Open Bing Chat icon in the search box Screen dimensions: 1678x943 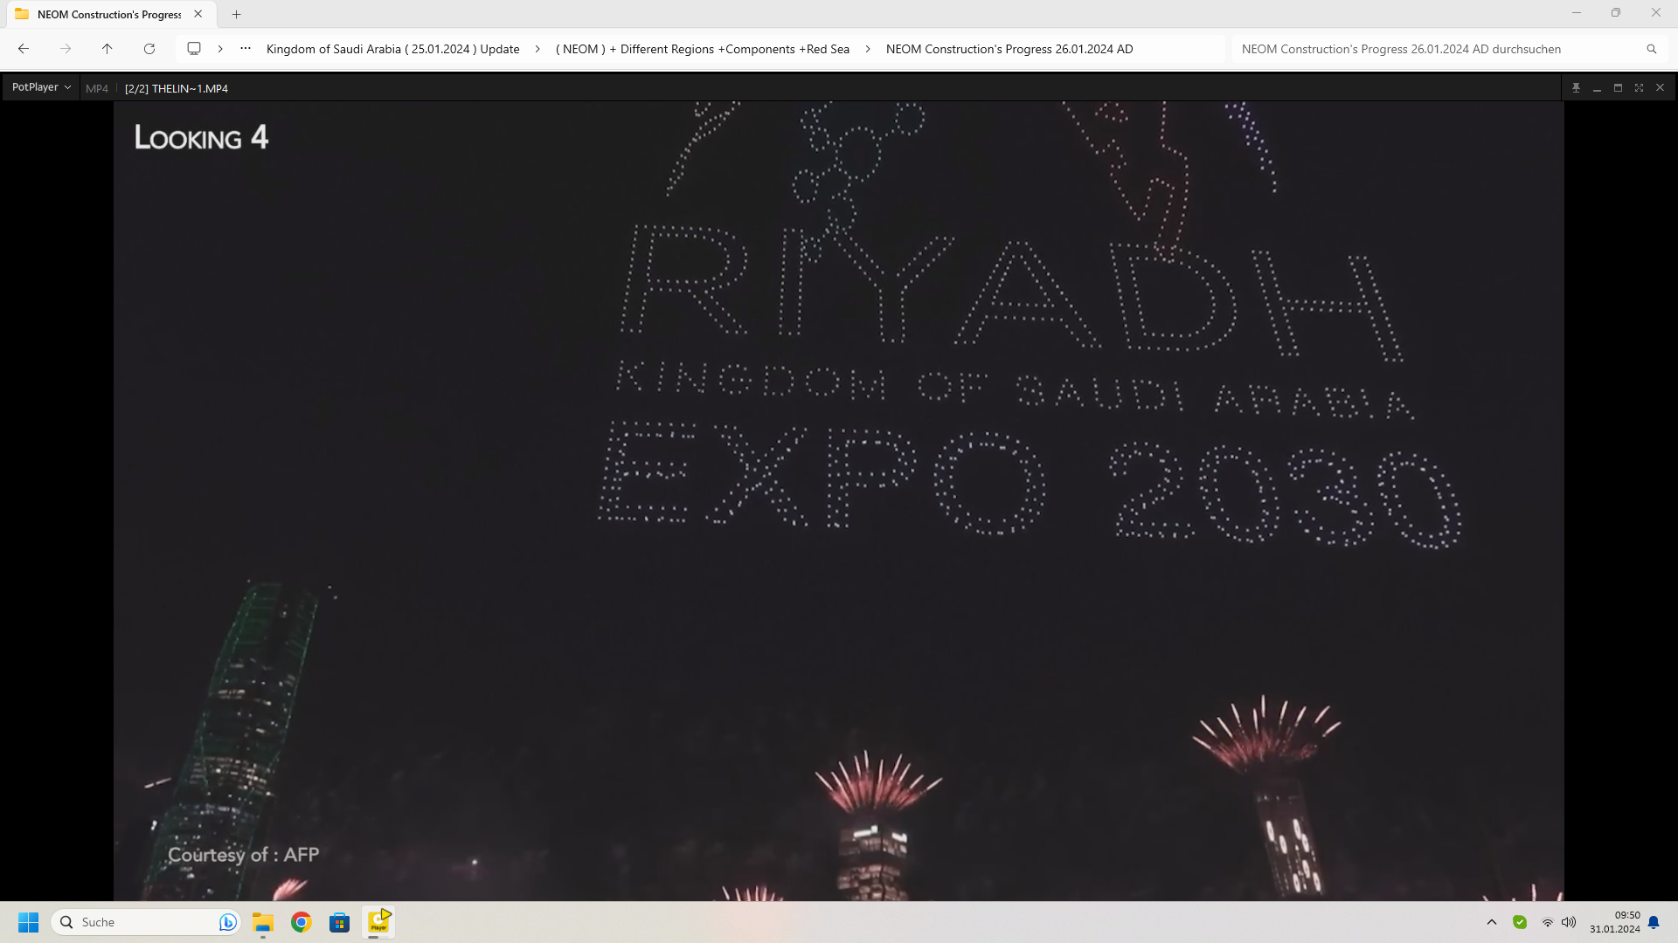pos(227,922)
